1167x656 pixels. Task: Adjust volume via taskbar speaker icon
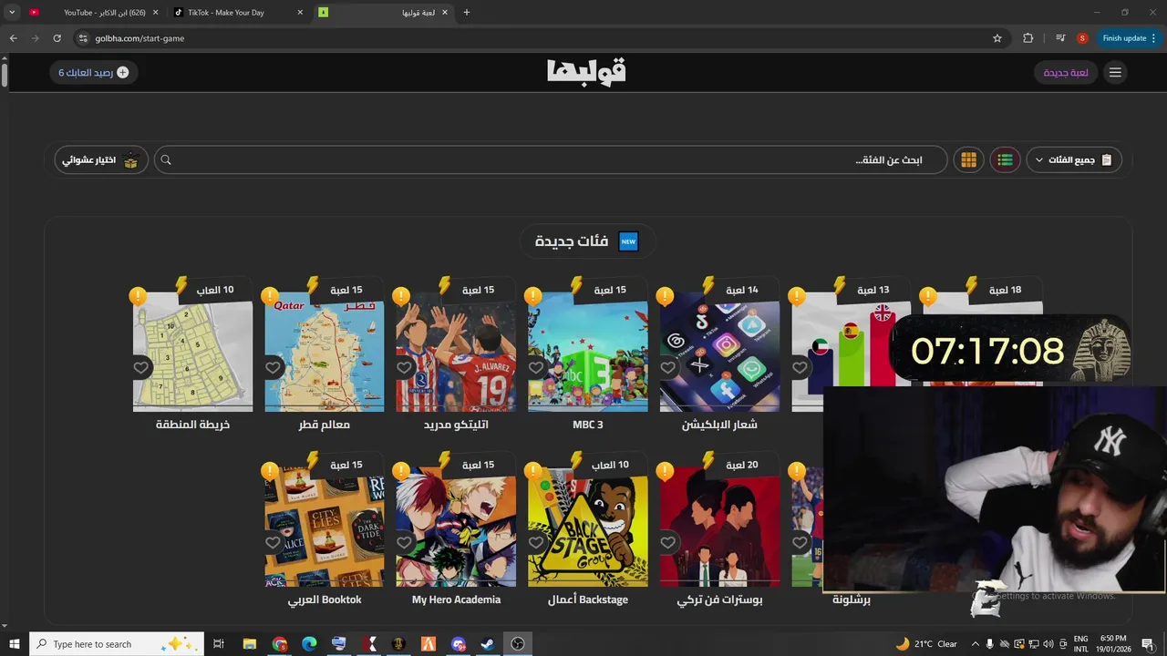click(x=1048, y=644)
